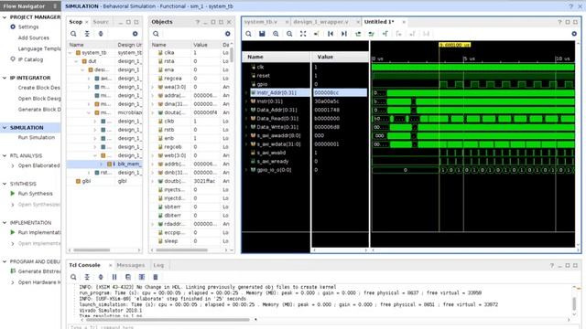Viewport: 586px width, 329px height.
Task: Expand all in the Scope panel
Action: tap(101, 34)
